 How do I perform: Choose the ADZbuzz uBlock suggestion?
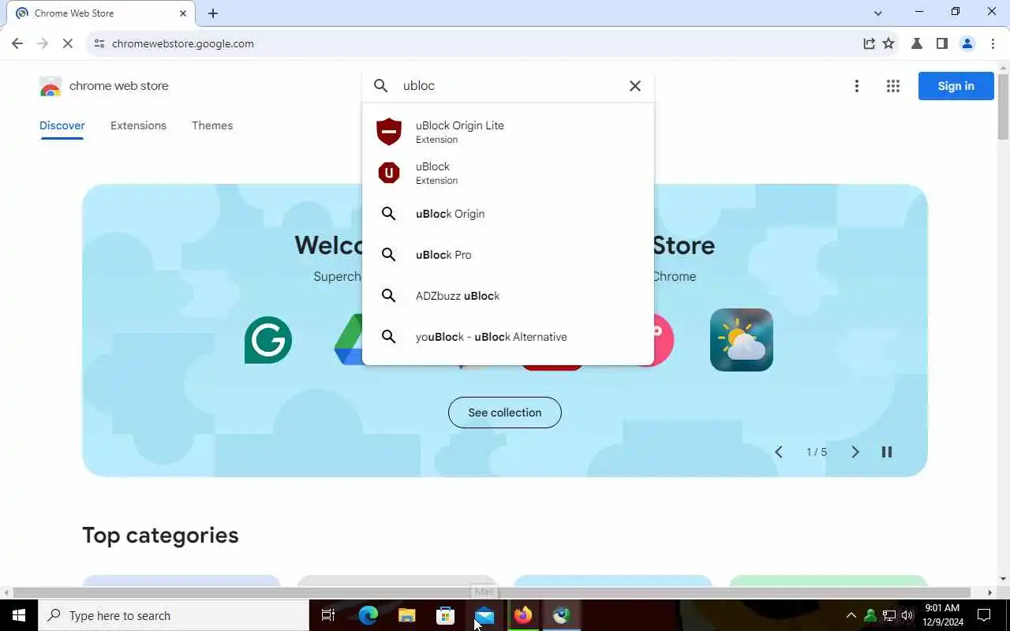pyautogui.click(x=508, y=296)
